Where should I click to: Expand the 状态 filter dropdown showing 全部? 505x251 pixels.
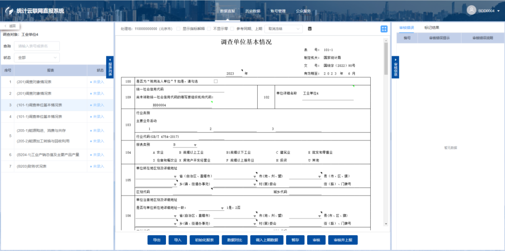point(36,57)
